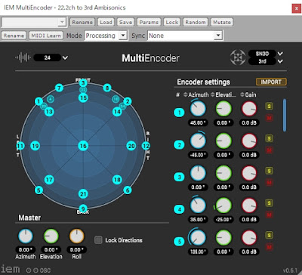Click the Master Azimuth knob
302x275 pixels.
(26, 236)
